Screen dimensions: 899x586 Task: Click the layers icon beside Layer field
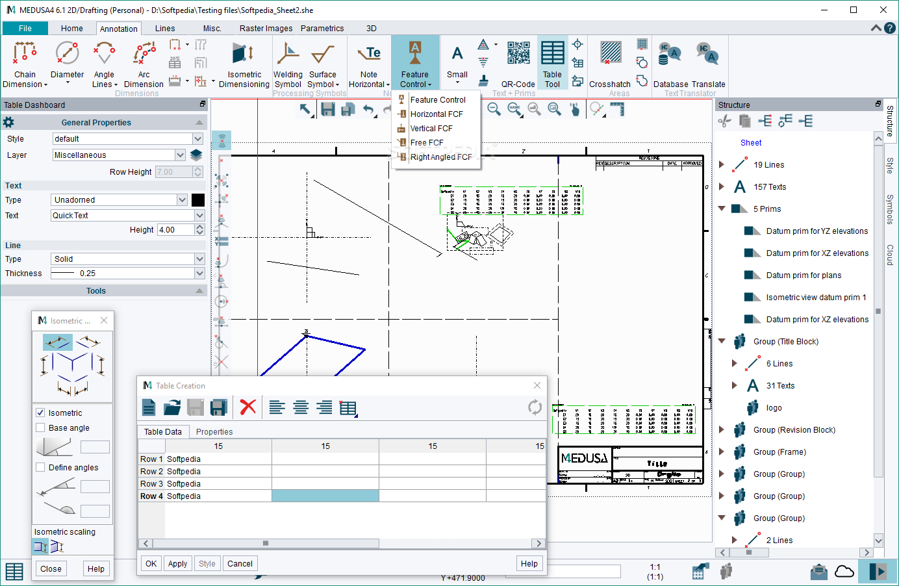(196, 155)
